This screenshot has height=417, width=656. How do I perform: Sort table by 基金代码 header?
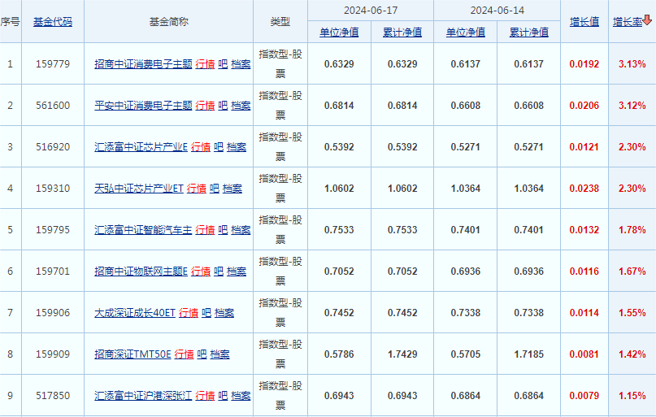click(53, 22)
